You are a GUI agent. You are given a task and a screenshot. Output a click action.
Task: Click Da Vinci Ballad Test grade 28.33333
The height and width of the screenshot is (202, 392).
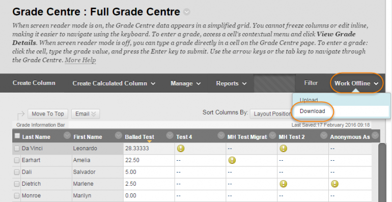point(137,149)
